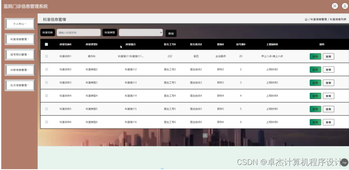The height and width of the screenshot is (170, 349).
Task: Click 挂号 button for 科室名称6 row
Action: tap(315, 122)
